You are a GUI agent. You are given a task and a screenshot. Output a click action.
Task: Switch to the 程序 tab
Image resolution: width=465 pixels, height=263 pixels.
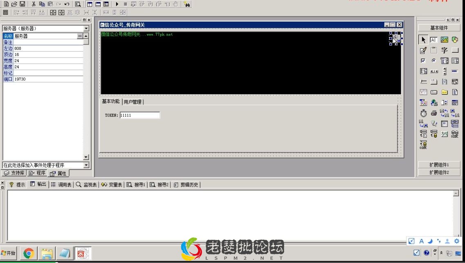(x=37, y=173)
